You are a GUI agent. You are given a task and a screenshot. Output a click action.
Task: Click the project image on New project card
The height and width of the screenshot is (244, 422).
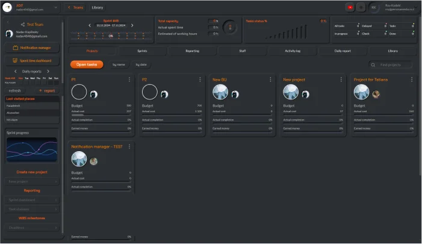291,92
